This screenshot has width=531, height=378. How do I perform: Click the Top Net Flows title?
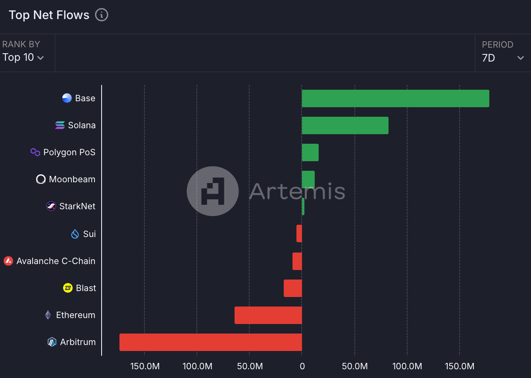[49, 15]
